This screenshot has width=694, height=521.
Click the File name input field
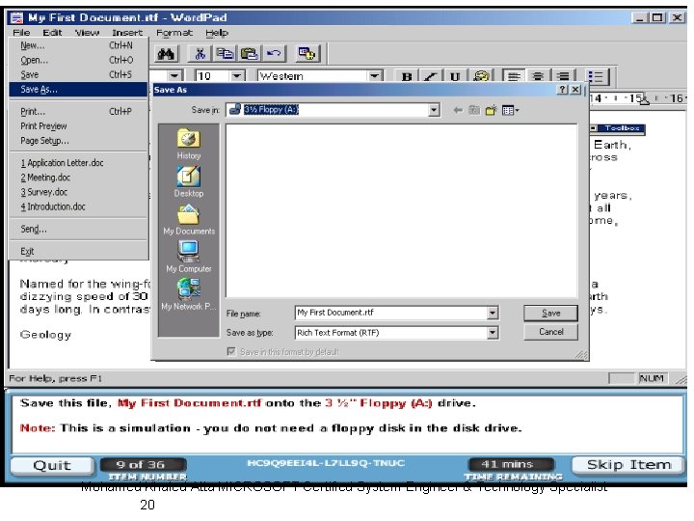[390, 313]
